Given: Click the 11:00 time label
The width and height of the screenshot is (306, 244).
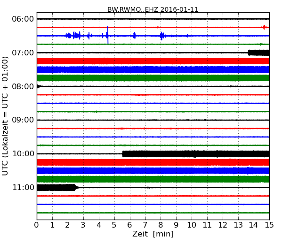Looking at the screenshot, I should click(23, 187).
